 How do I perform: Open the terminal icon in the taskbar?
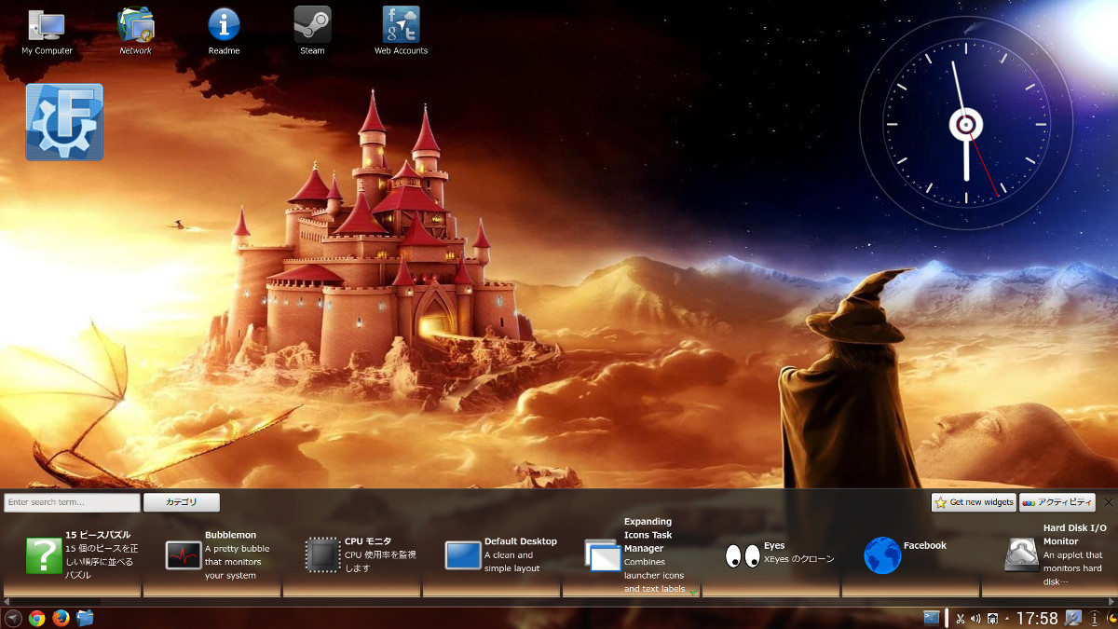click(932, 618)
